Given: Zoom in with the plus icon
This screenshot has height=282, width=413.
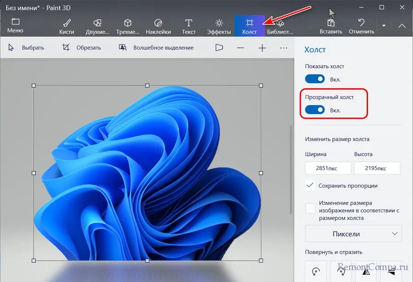Looking at the screenshot, I should point(262,47).
